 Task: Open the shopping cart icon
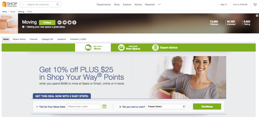(255, 5)
